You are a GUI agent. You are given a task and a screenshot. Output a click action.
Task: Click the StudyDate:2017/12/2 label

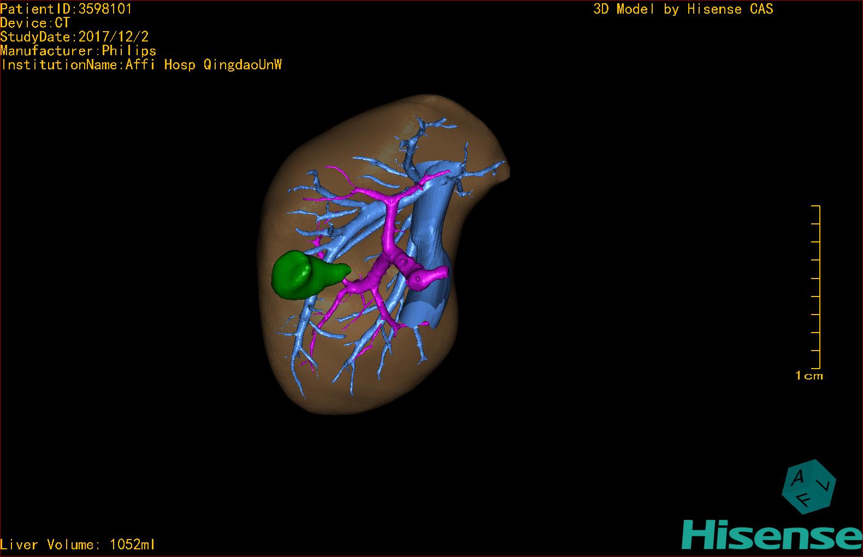74,37
